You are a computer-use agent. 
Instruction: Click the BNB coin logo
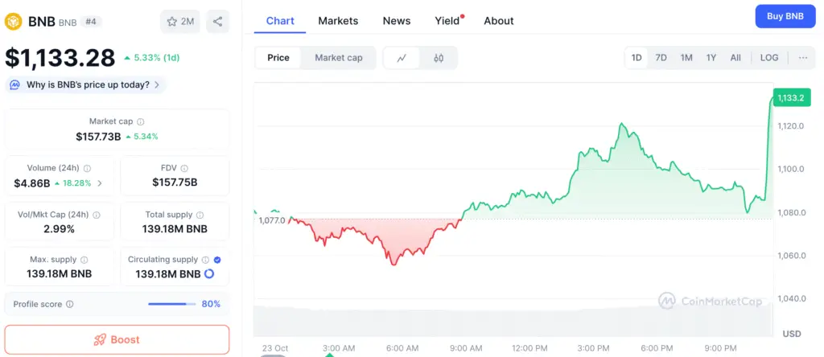(x=14, y=22)
